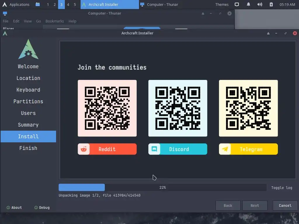
Task: Select the Welcome step in sidebar
Action: point(28,66)
